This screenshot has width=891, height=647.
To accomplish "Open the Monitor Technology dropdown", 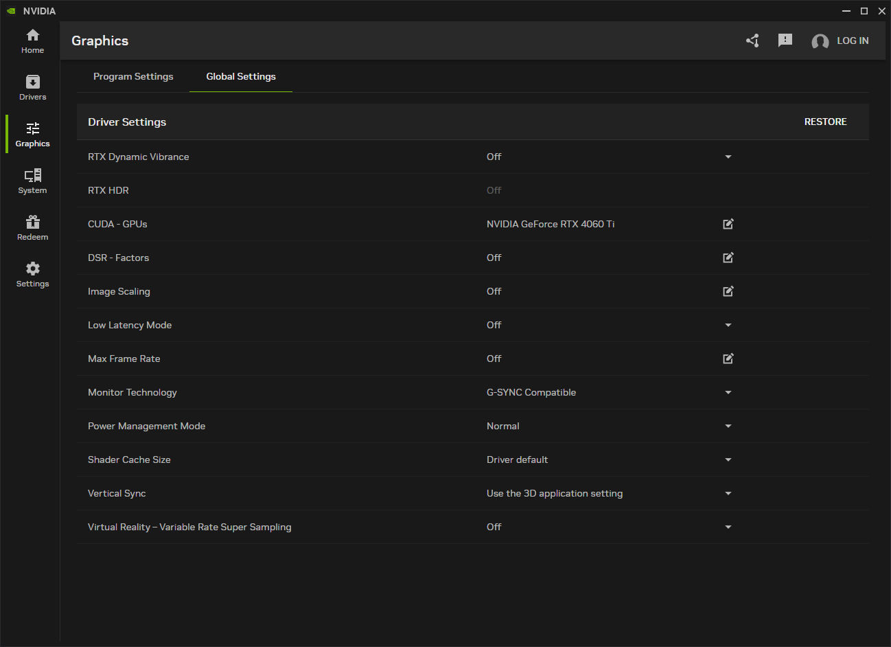I will [728, 392].
